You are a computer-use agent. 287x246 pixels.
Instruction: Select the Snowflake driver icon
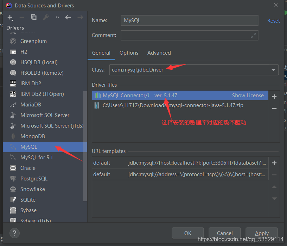[13, 189]
